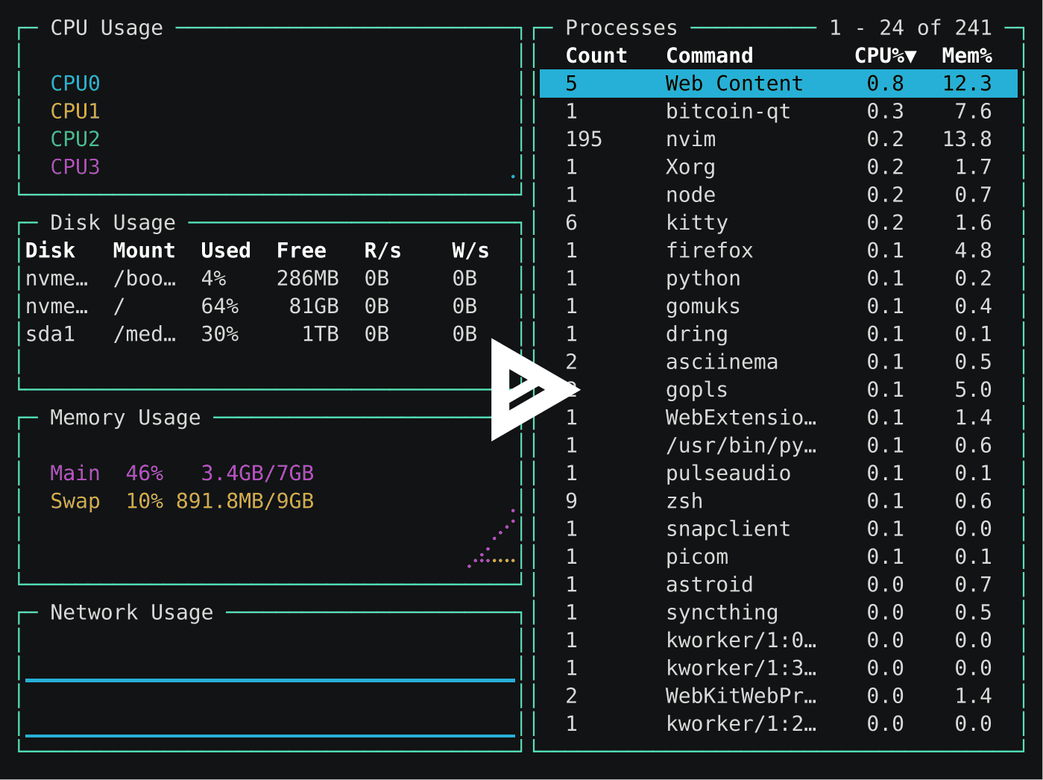Click the 195 count for nvim
1043x780 pixels.
point(584,139)
